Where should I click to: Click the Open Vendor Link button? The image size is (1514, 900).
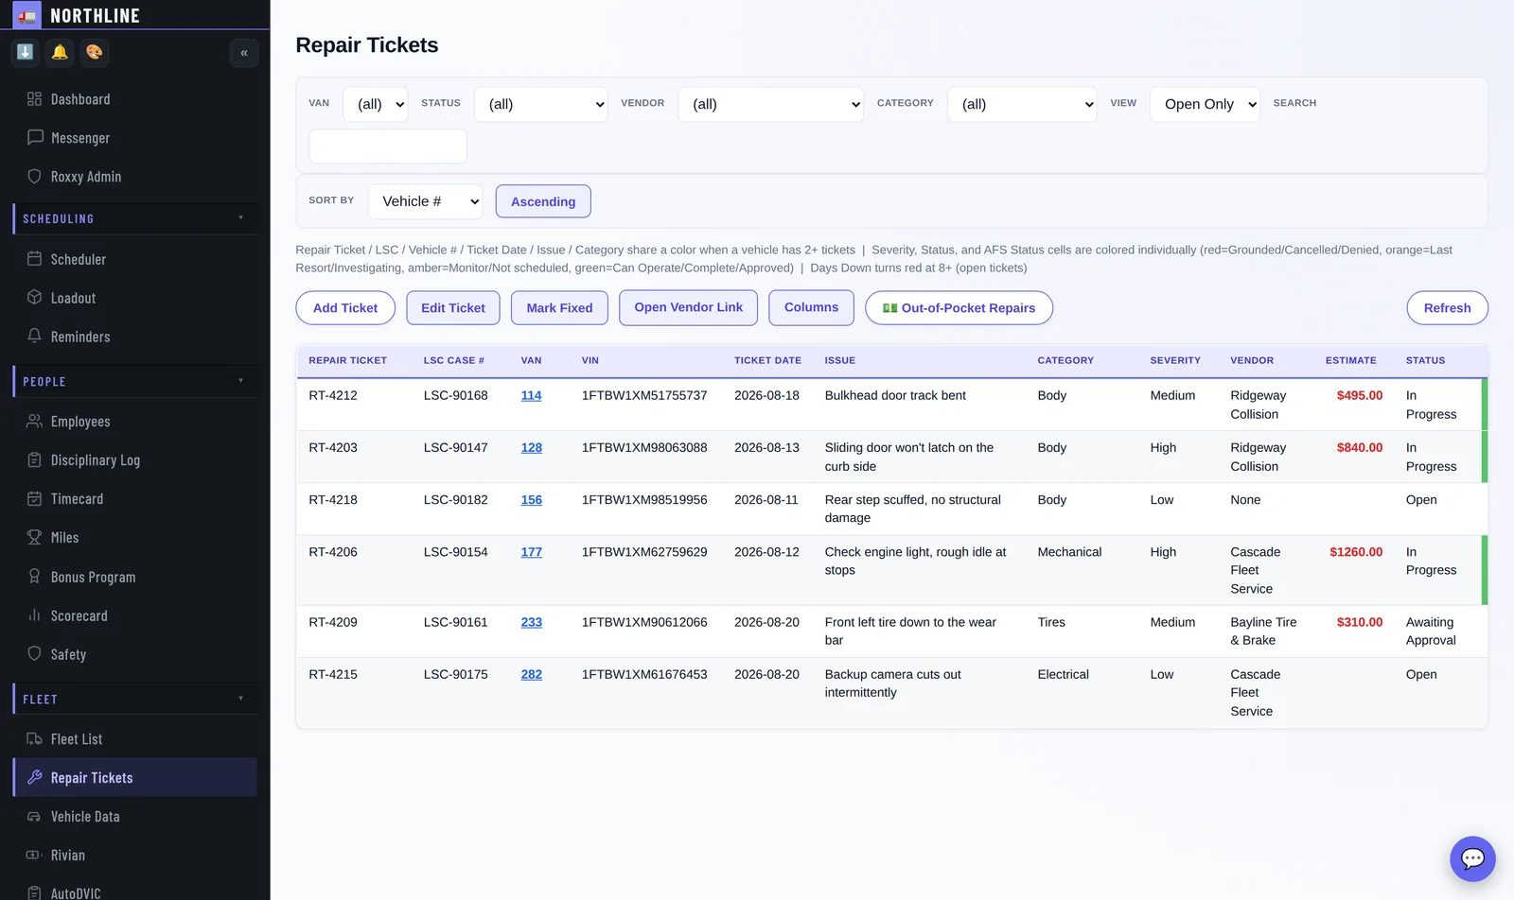click(x=689, y=307)
